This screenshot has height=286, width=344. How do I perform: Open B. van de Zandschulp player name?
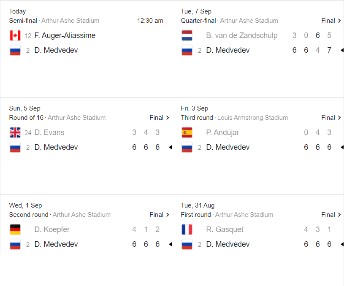(242, 35)
